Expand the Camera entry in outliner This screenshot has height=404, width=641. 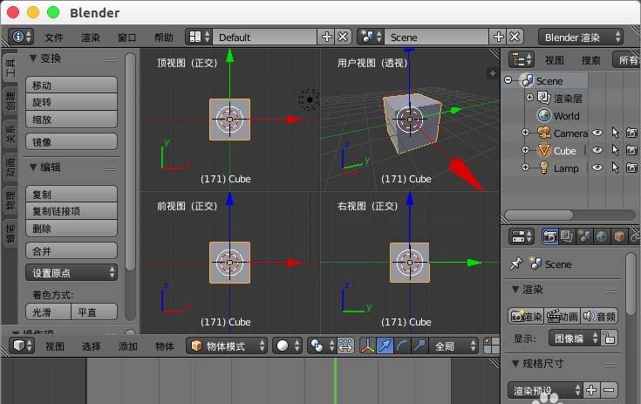point(525,132)
